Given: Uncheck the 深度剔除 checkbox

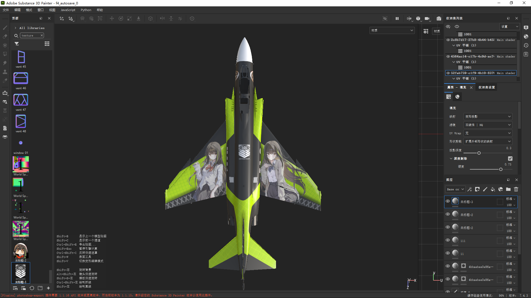Looking at the screenshot, I should tap(510, 159).
